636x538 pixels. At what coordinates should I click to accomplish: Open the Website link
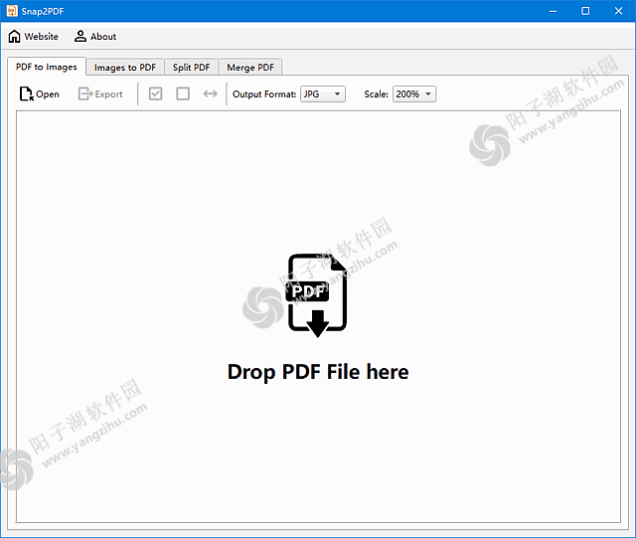coord(33,37)
